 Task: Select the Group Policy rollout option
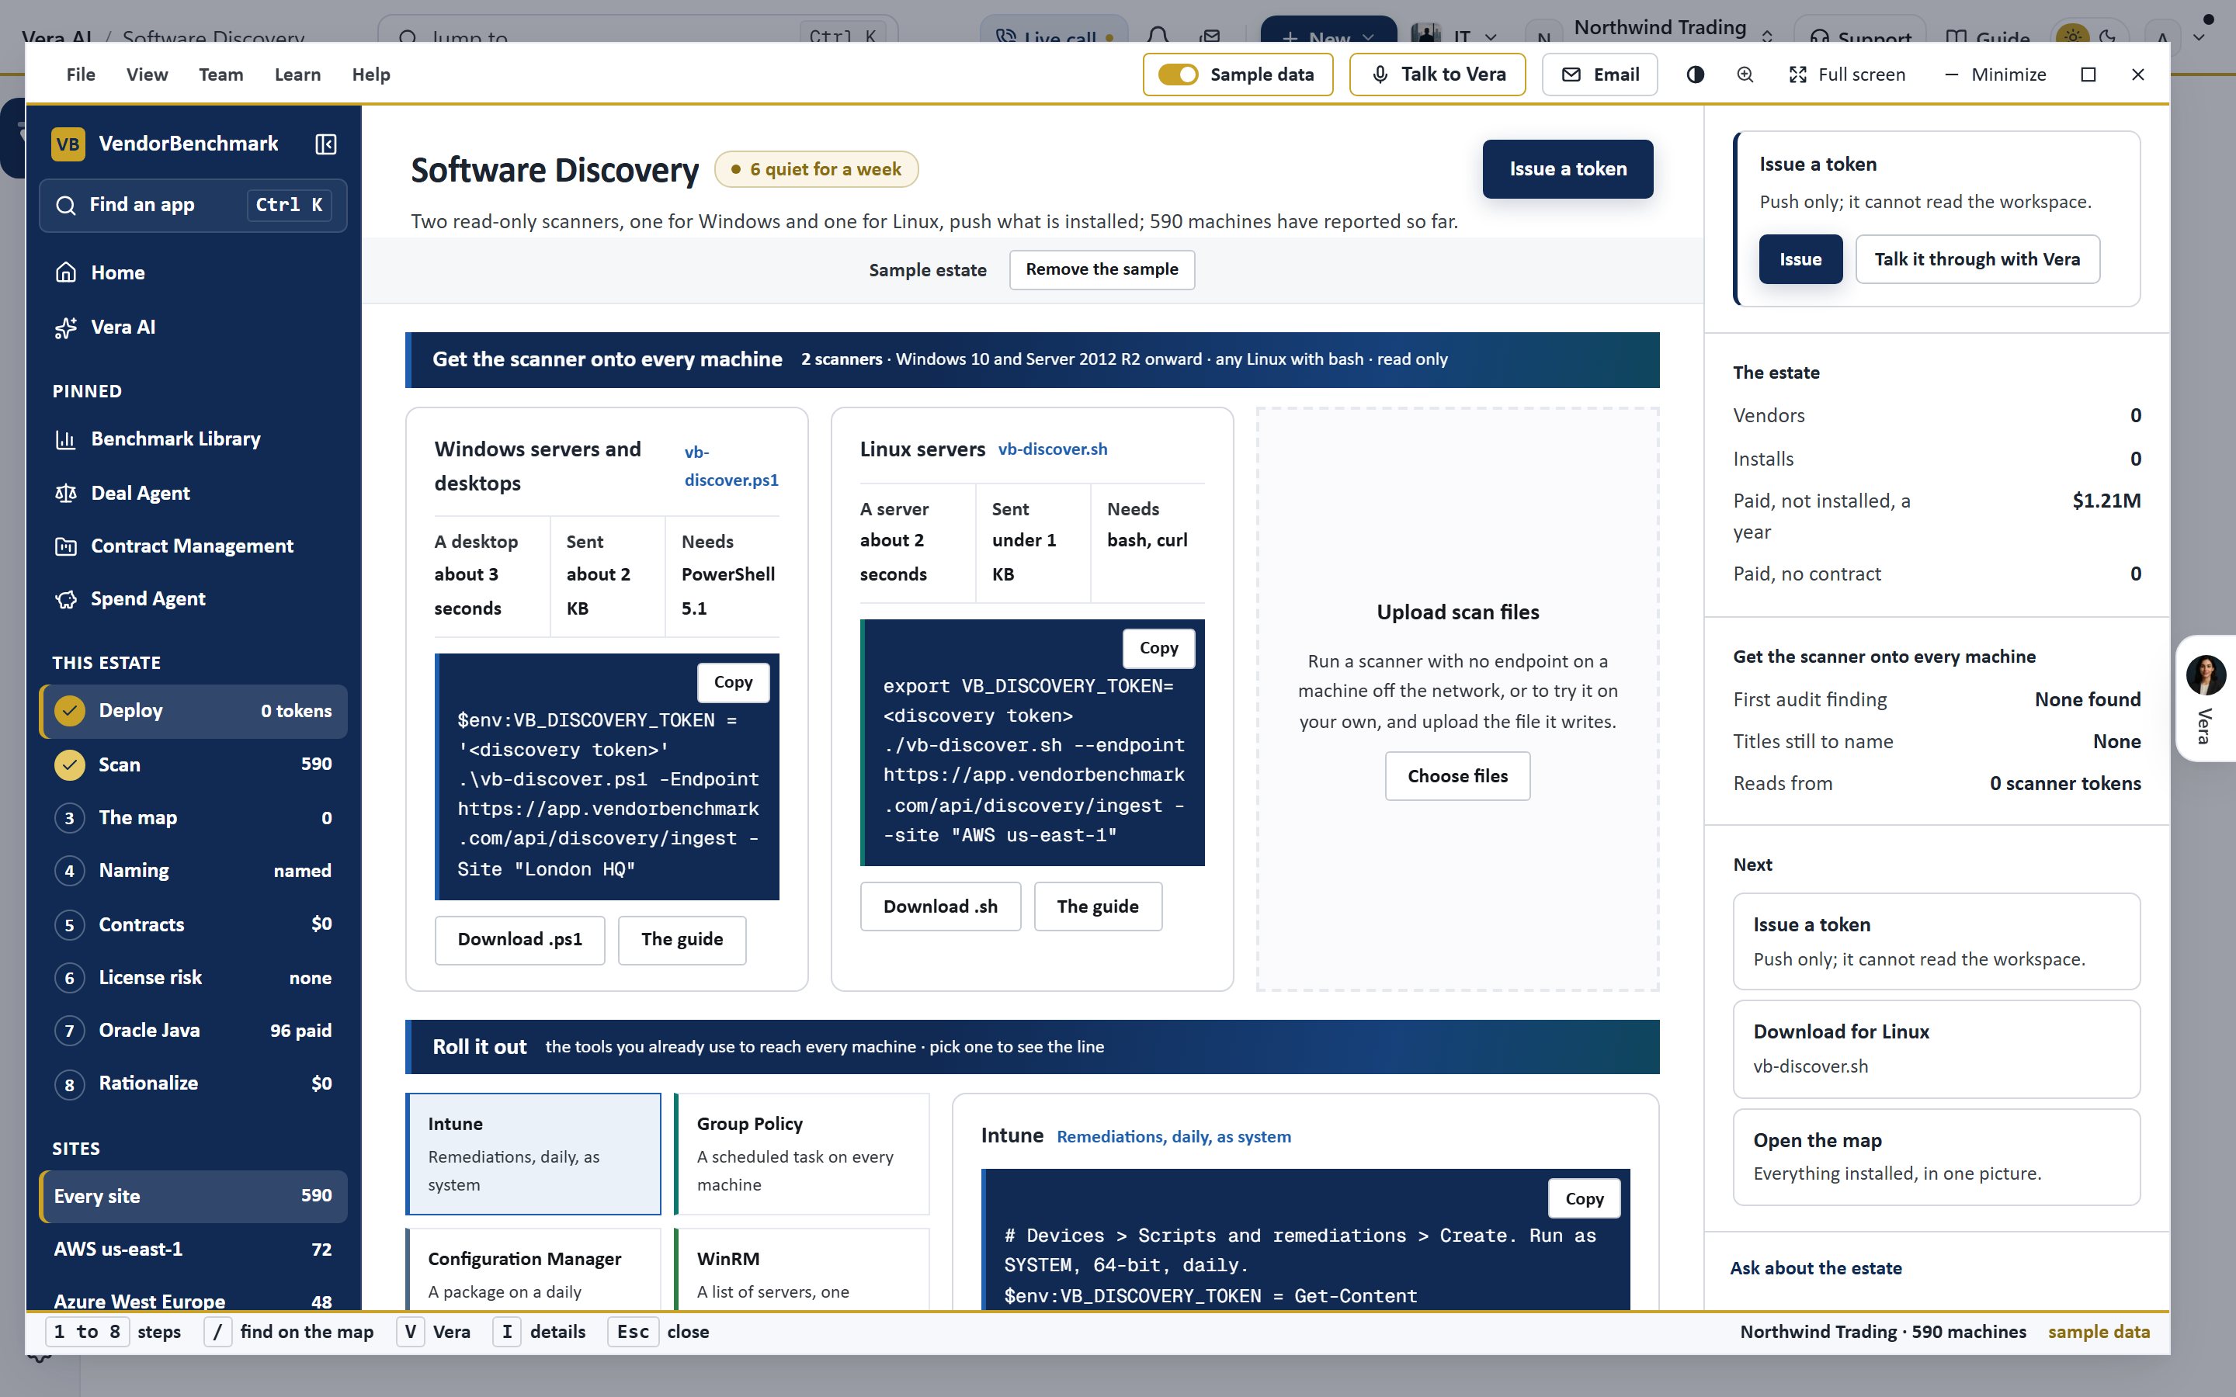pos(801,1153)
